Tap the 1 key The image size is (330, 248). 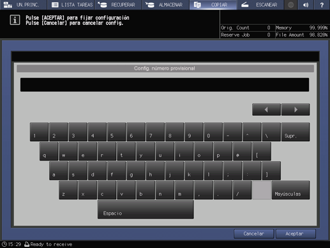click(39, 132)
